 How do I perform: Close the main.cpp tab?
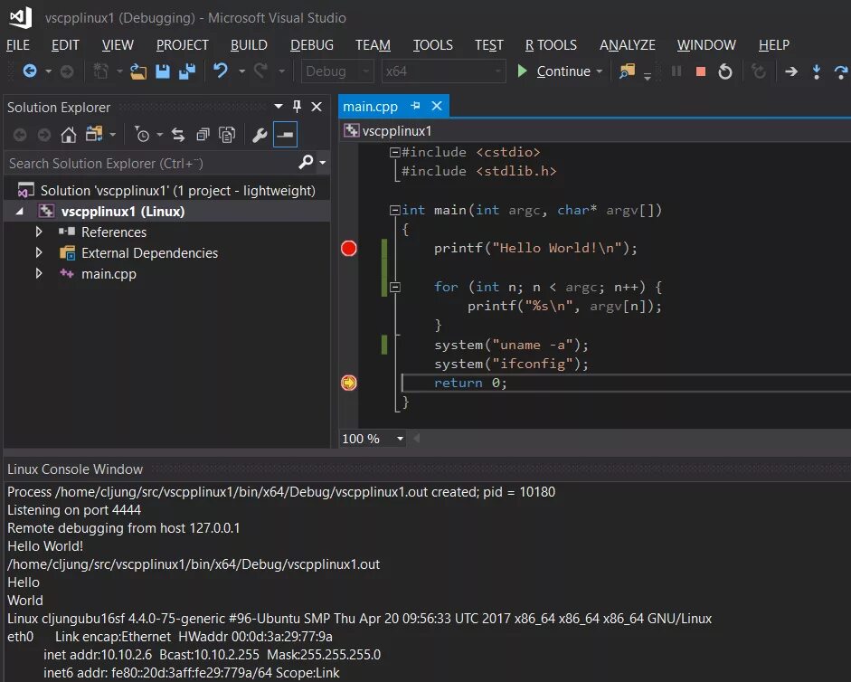coord(437,106)
